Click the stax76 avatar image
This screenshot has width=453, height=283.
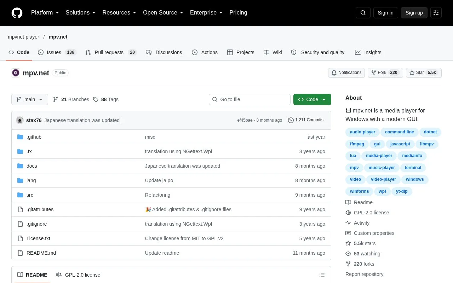click(x=20, y=120)
